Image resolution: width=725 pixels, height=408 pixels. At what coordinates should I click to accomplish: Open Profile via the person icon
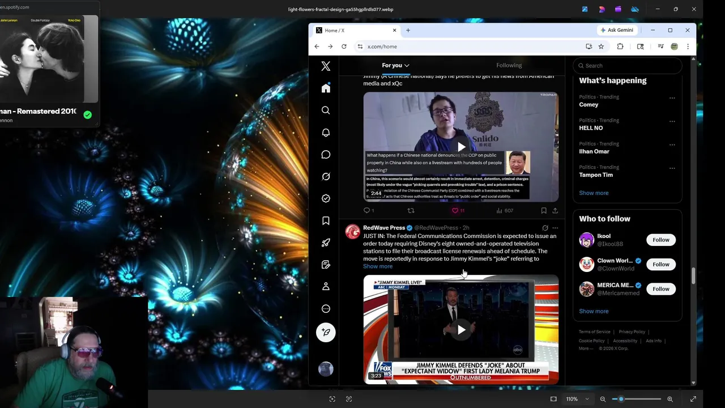(x=326, y=287)
